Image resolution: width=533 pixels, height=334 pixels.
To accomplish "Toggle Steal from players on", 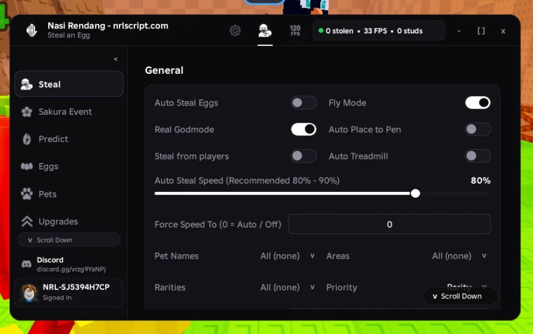I will click(x=303, y=156).
